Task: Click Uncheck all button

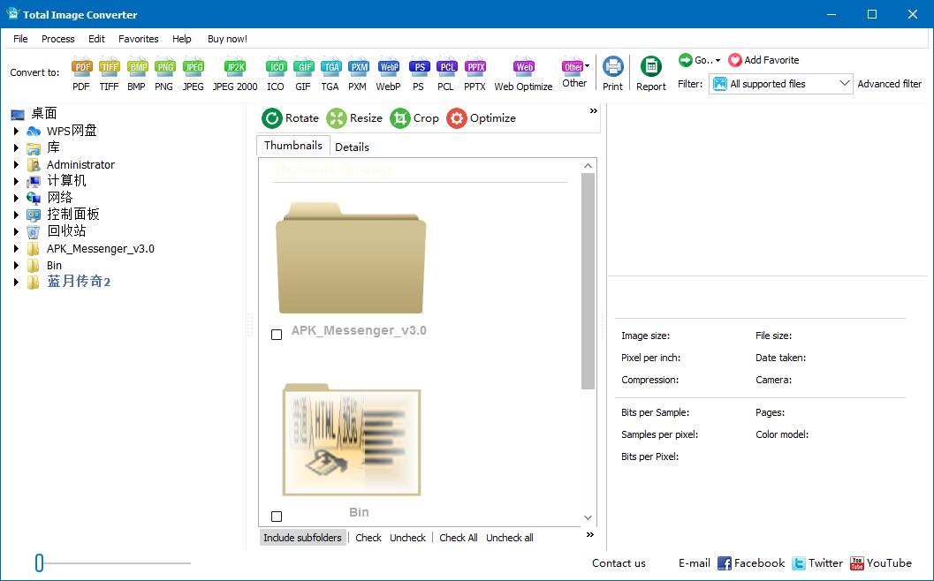Action: tap(509, 538)
